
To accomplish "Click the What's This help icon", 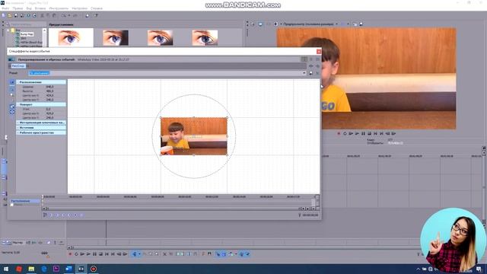I will (x=96, y=15).
